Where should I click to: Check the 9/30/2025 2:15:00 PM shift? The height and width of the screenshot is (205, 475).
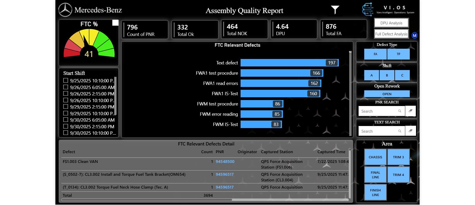66,126
